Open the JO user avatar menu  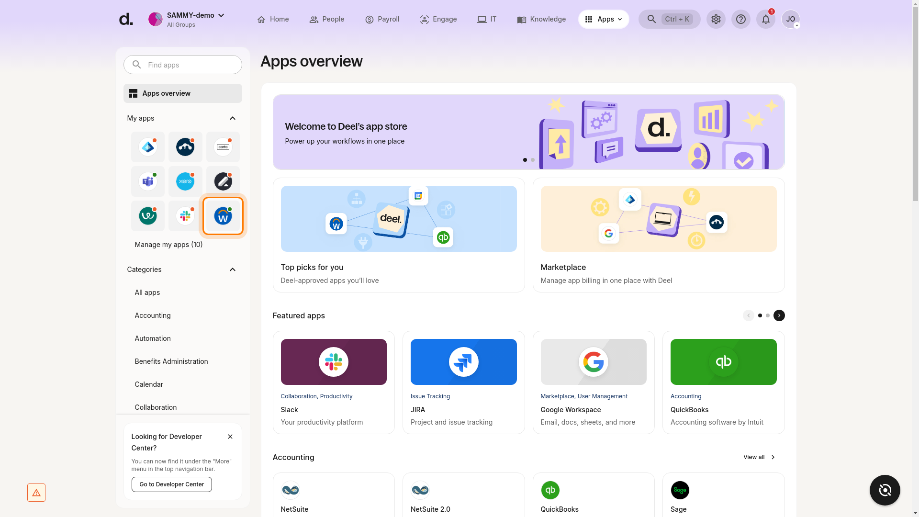[x=791, y=19]
